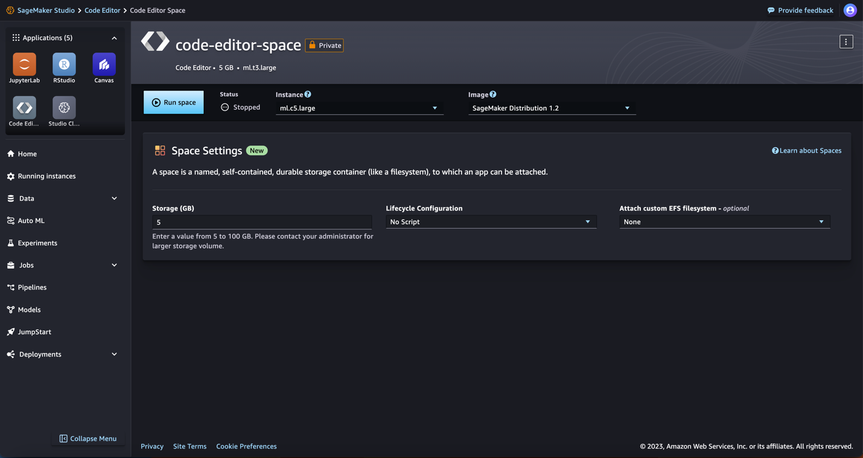
Task: Click the Stopped status icon
Action: point(225,107)
